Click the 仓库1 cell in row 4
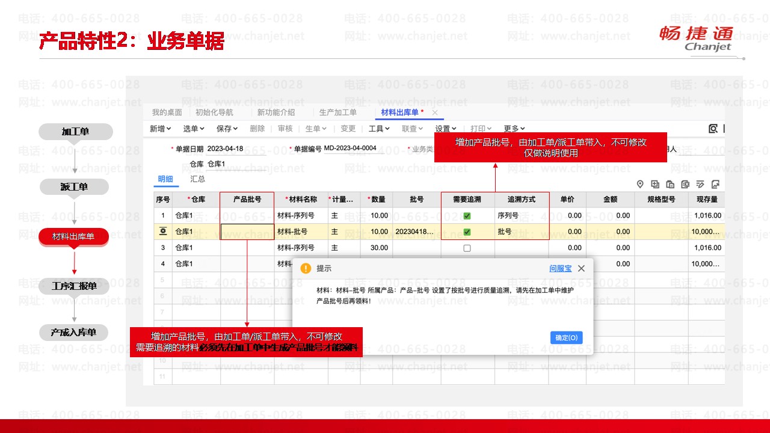This screenshot has width=770, height=433. tap(196, 264)
